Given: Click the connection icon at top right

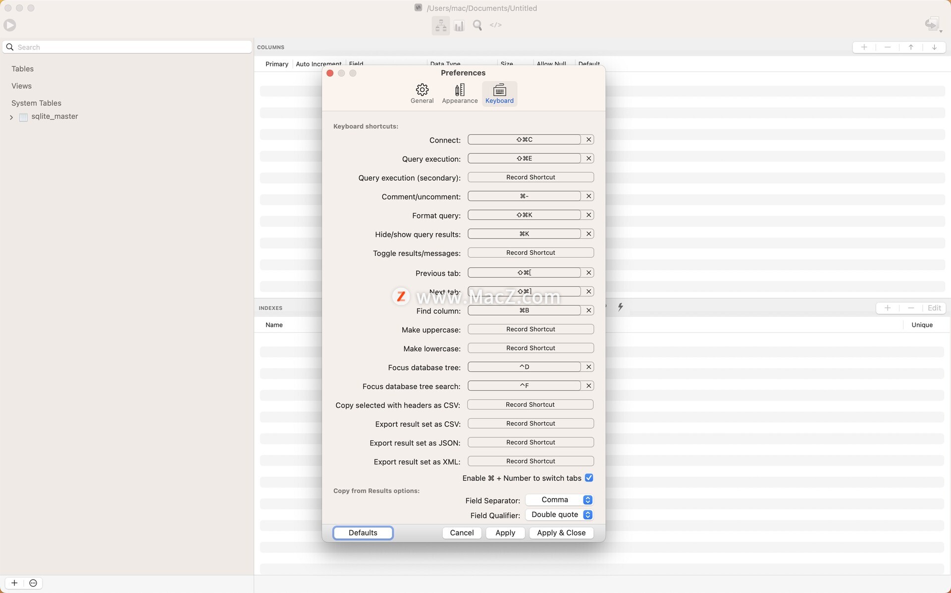Looking at the screenshot, I should pyautogui.click(x=933, y=24).
